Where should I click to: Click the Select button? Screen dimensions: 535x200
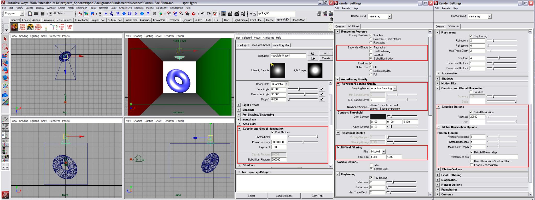251,196
